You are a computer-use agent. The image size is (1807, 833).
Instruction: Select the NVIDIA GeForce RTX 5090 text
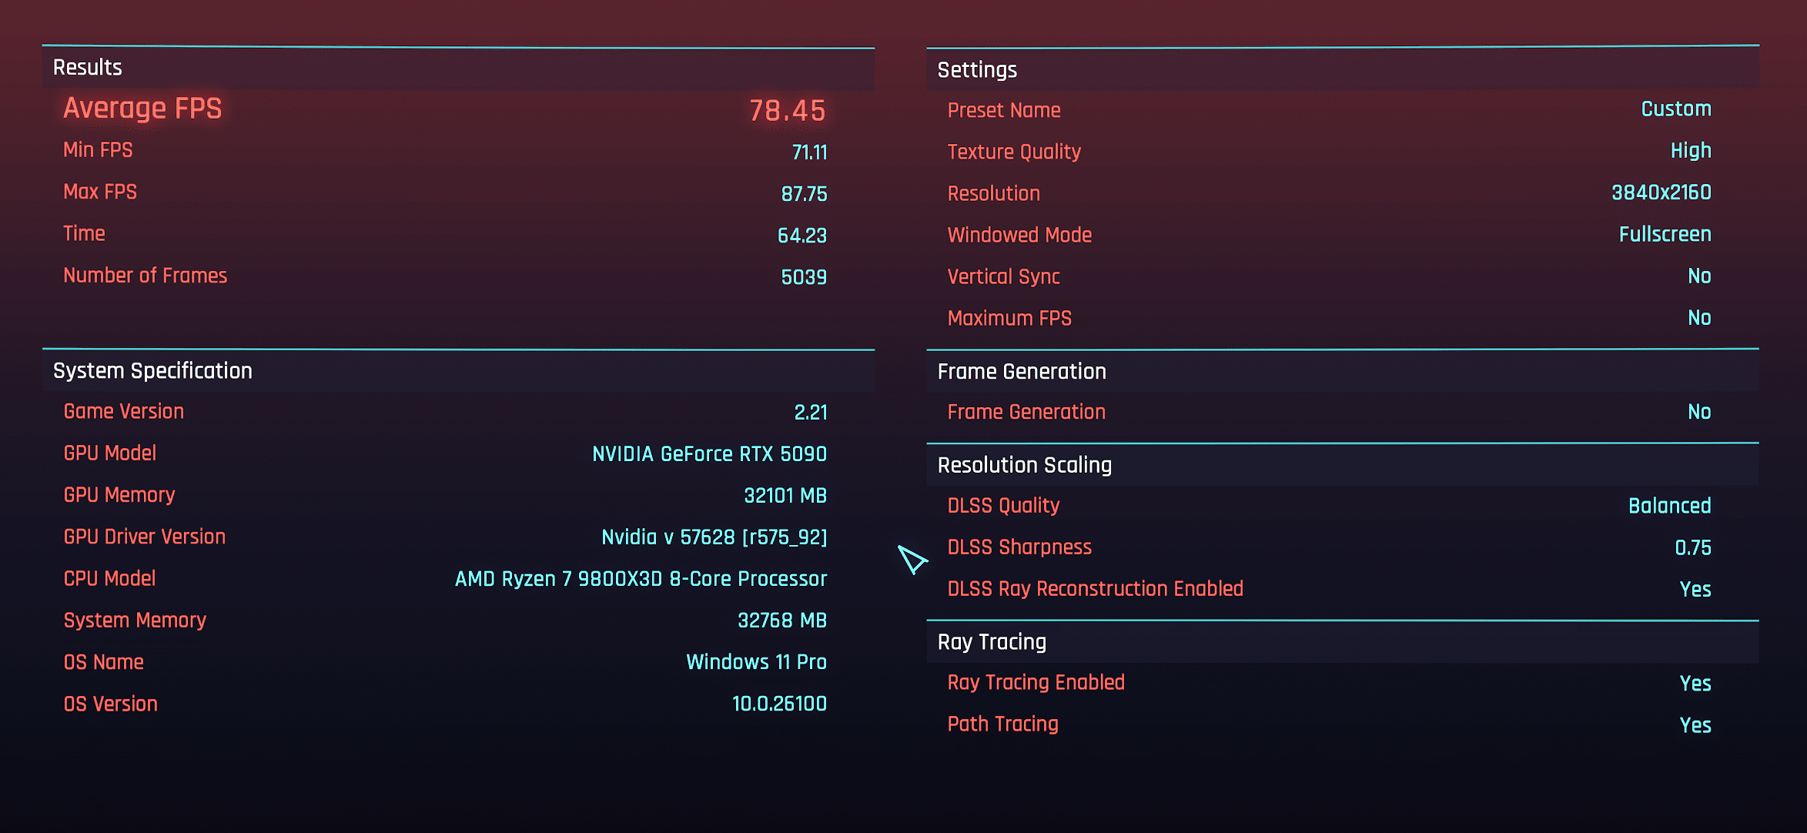click(709, 454)
